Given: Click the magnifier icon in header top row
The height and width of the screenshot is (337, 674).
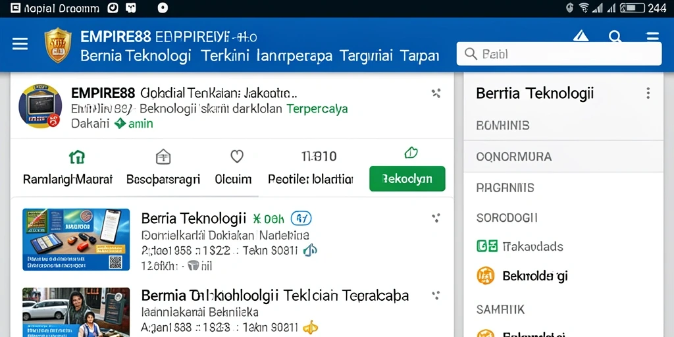Looking at the screenshot, I should tap(615, 36).
